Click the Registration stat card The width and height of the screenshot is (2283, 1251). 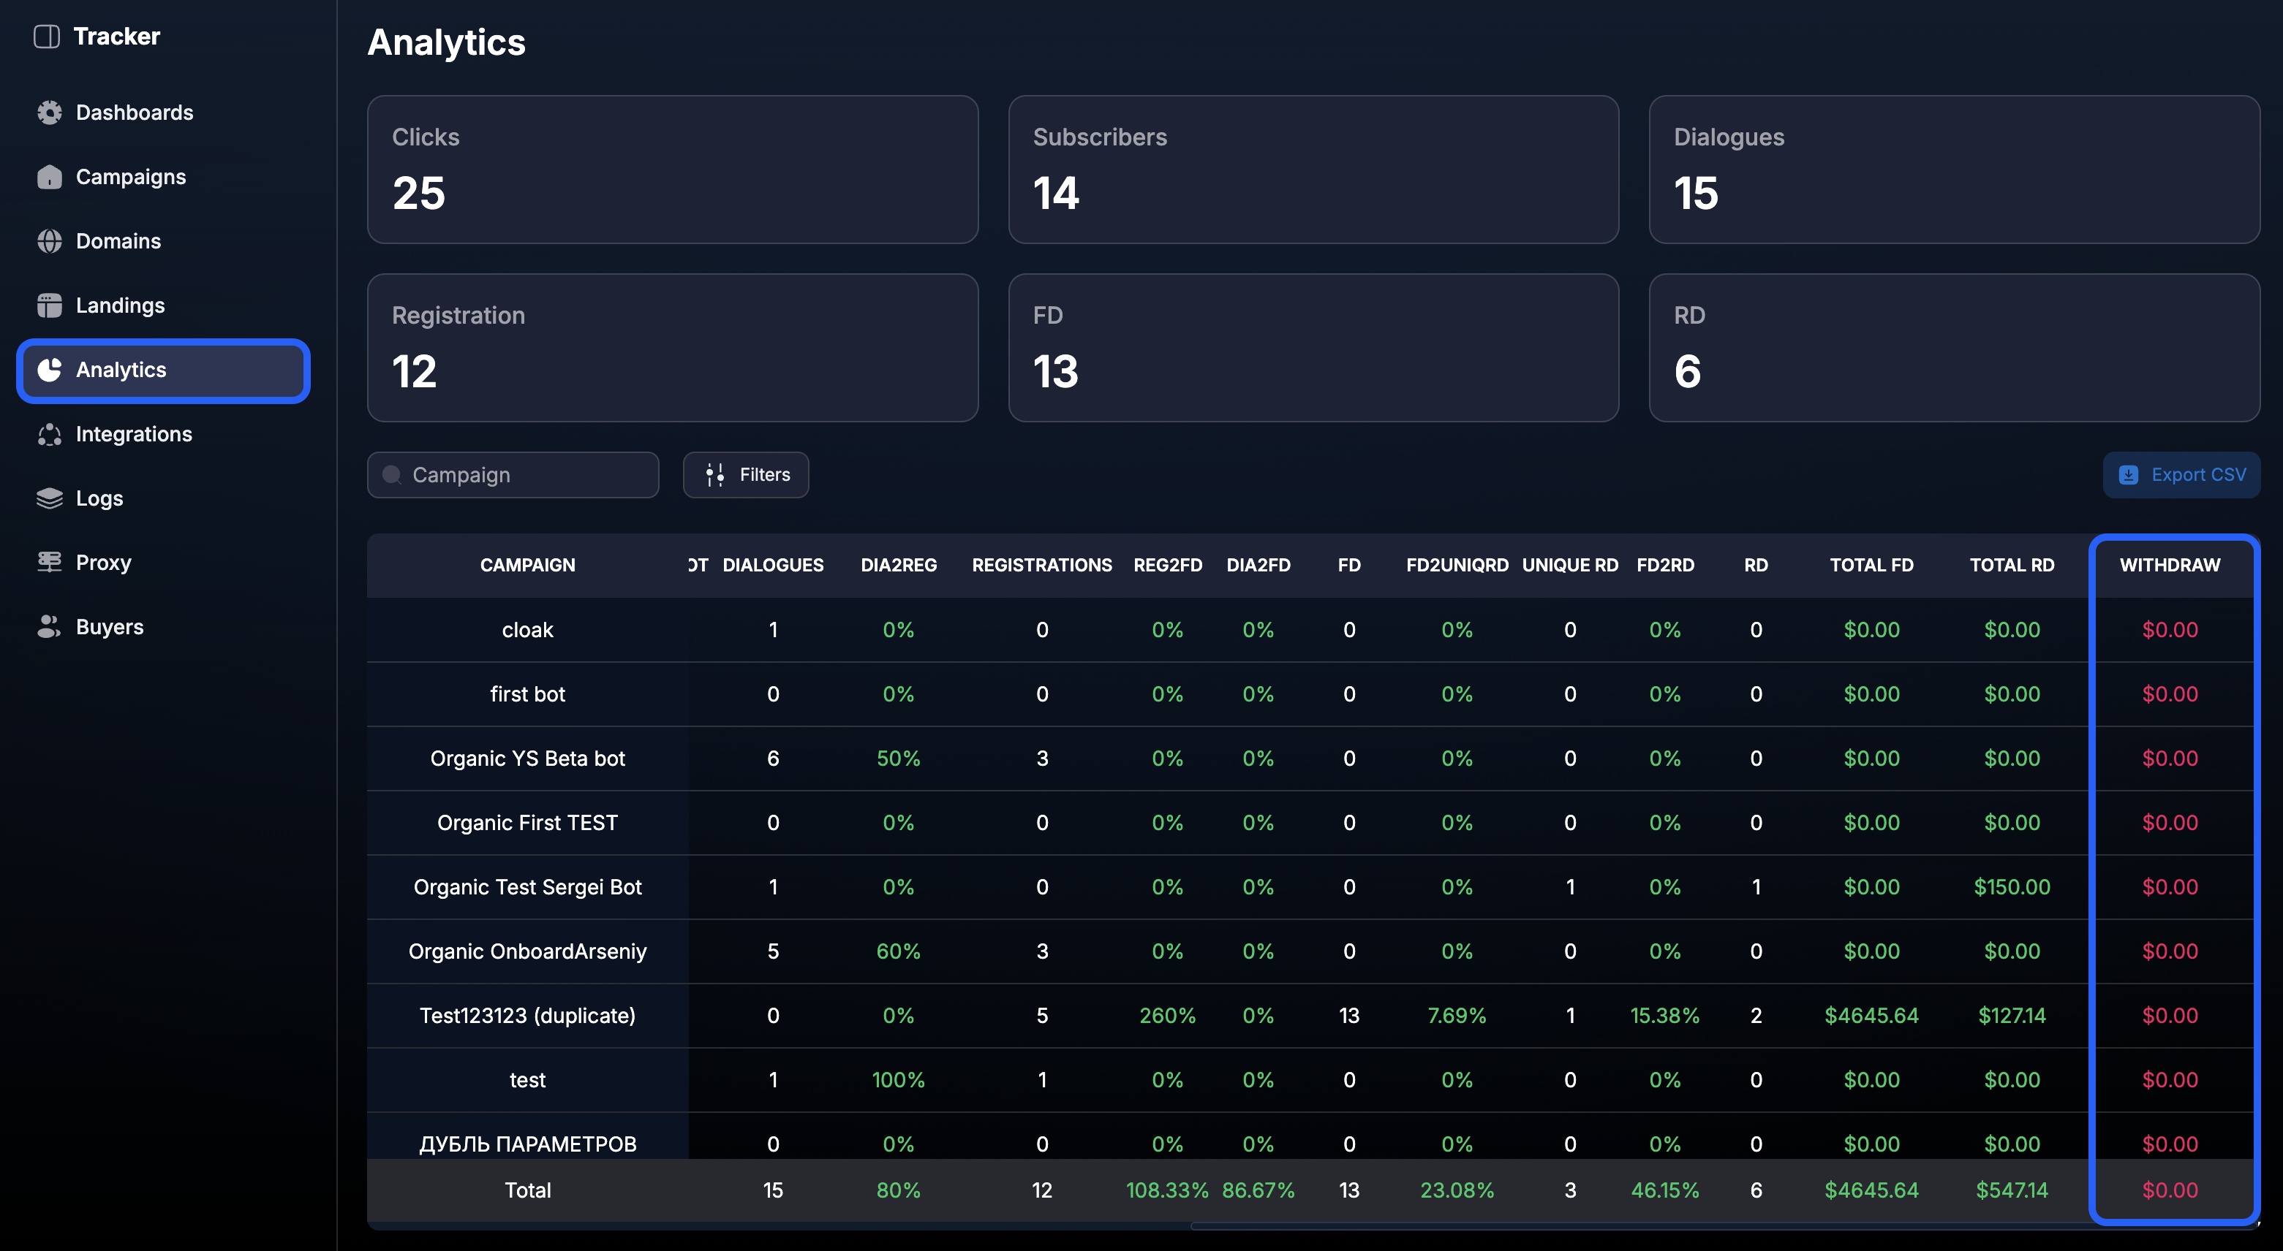click(x=673, y=347)
